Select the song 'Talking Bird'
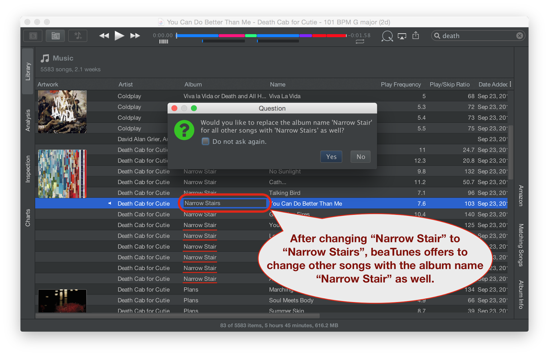The width and height of the screenshot is (549, 356). coord(285,193)
